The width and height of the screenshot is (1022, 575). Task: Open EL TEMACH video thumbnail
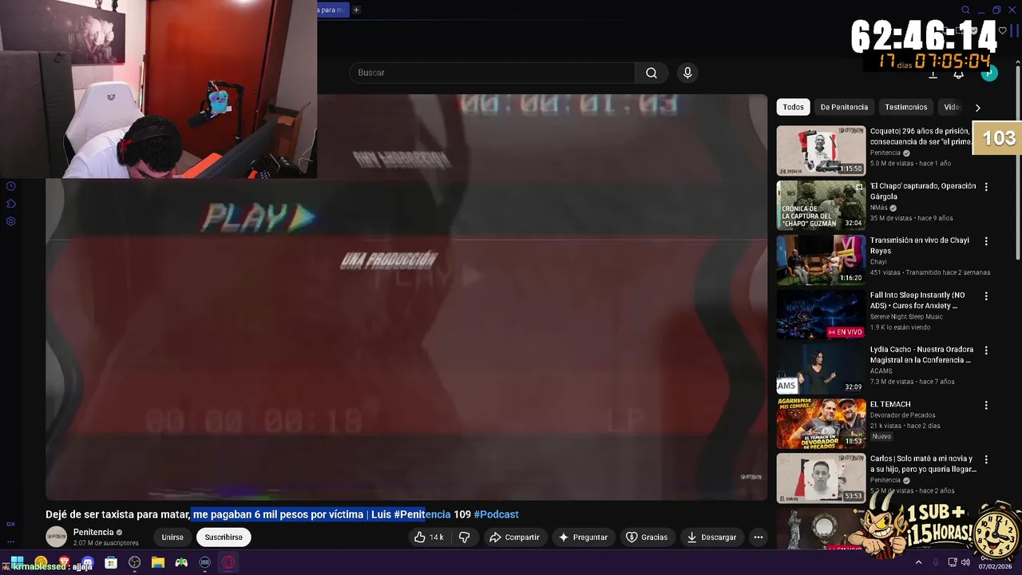(821, 423)
